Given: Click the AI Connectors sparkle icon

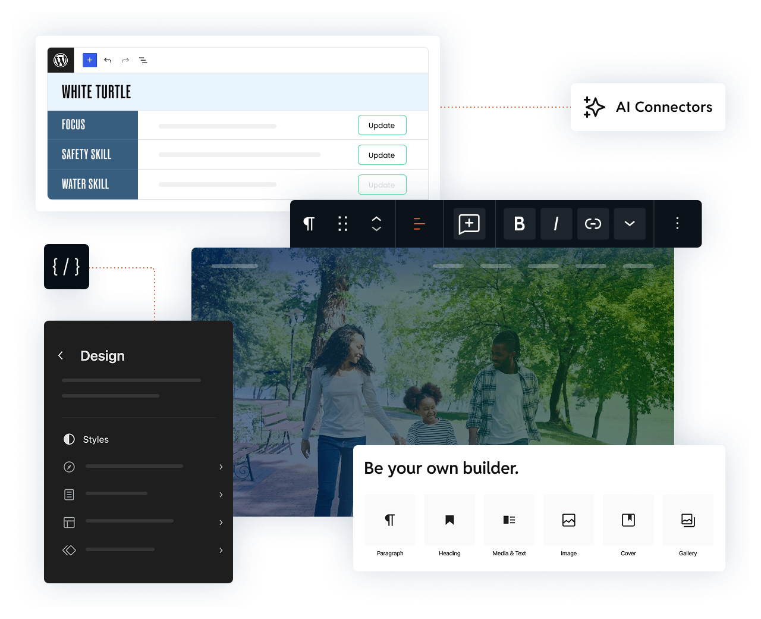Looking at the screenshot, I should (x=594, y=107).
